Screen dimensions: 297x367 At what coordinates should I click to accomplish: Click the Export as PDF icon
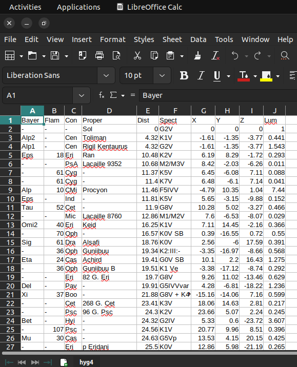coord(82,56)
